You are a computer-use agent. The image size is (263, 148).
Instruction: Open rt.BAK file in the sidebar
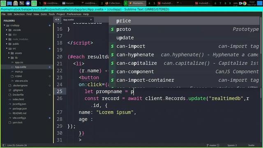(x=18, y=76)
